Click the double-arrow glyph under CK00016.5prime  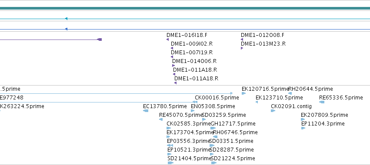pyautogui.click(x=195, y=102)
